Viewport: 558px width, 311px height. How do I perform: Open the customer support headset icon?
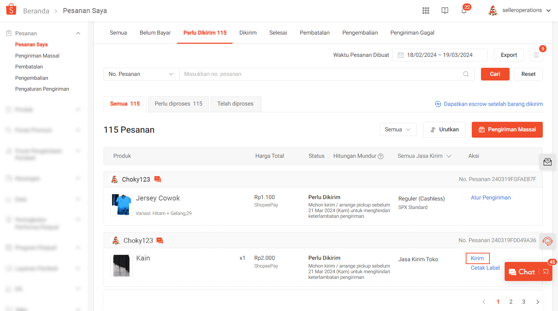coord(547,241)
